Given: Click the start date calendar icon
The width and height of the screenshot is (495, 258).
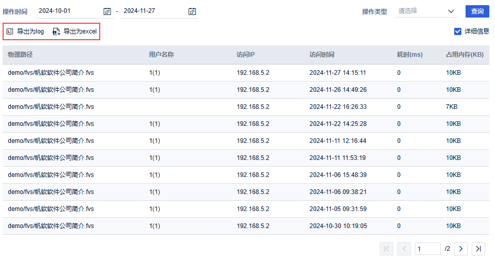Looking at the screenshot, I should point(107,11).
